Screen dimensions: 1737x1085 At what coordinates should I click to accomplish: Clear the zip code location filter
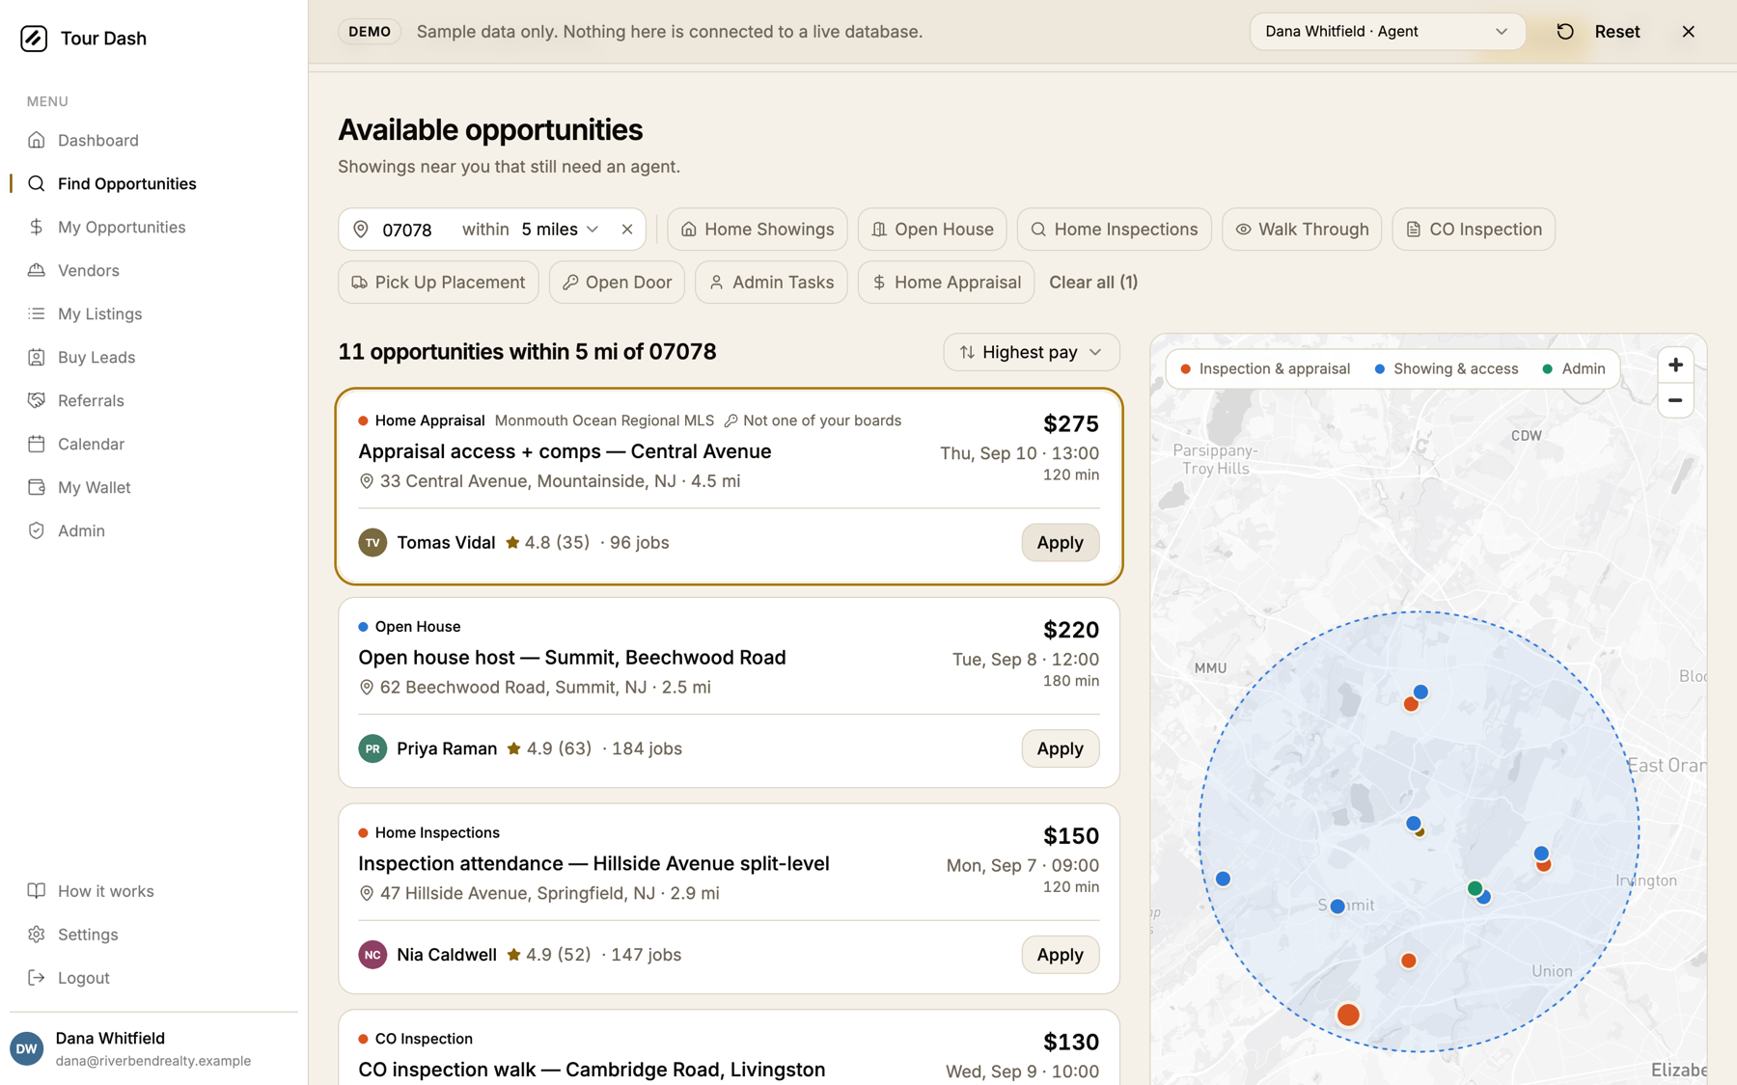pyautogui.click(x=627, y=230)
